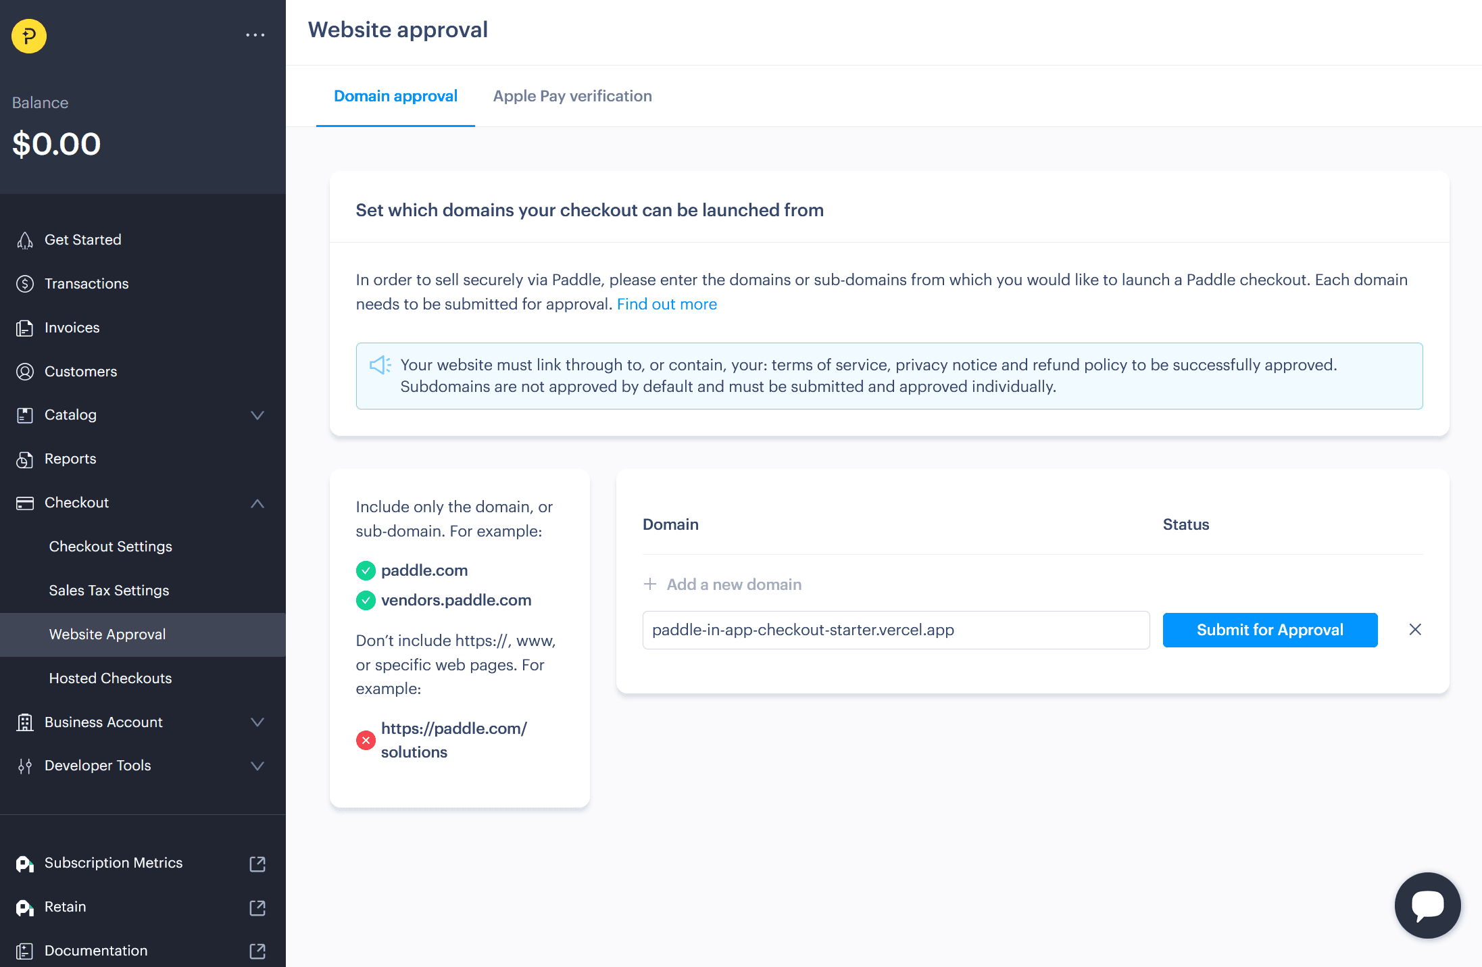Click the Reports icon in sidebar
The height and width of the screenshot is (967, 1482).
click(x=25, y=460)
